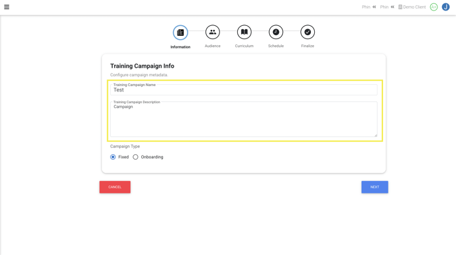This screenshot has width=456, height=255.
Task: Click the building icon beside Demo Client
Action: (400, 7)
